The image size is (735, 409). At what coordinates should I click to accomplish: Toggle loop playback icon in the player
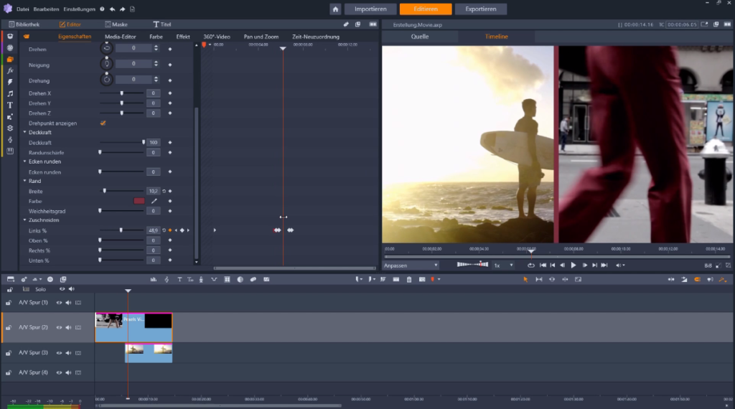coord(530,265)
